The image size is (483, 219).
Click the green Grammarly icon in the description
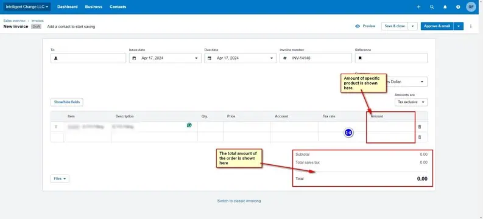tap(189, 125)
